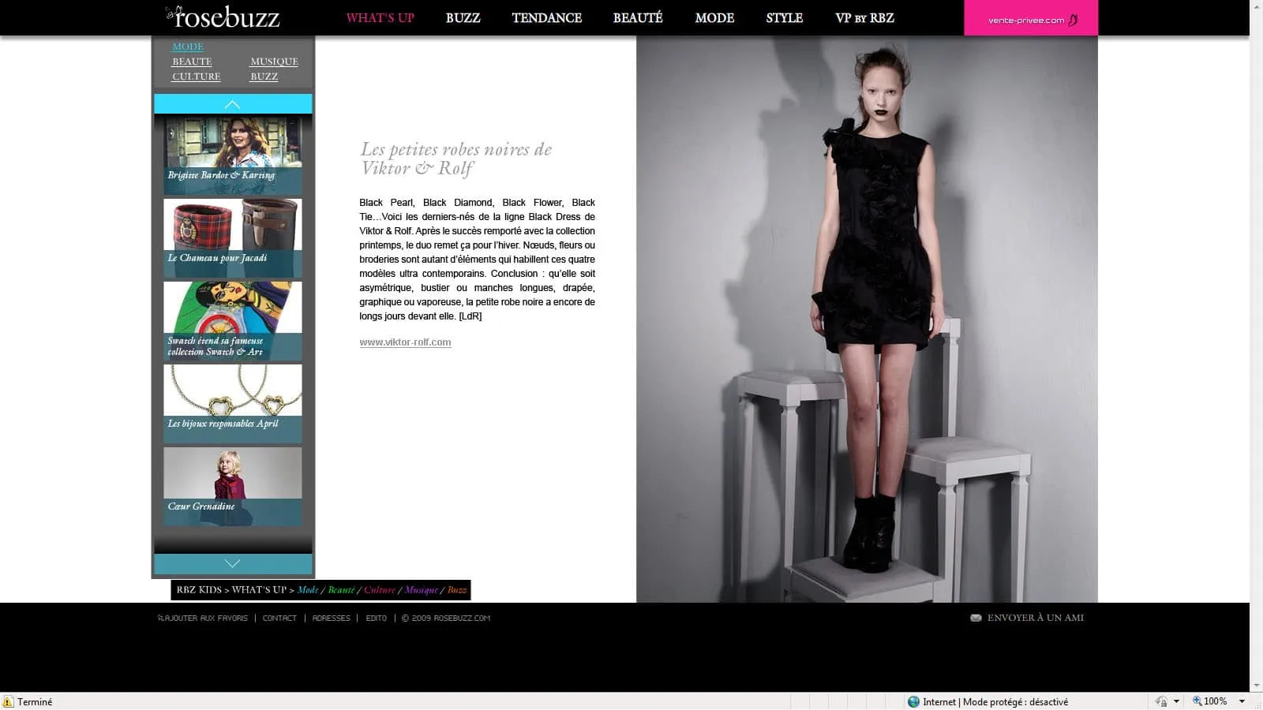Viewport: 1263px width, 710px height.
Task: Click the zoom magnifier 100% control
Action: click(1209, 701)
